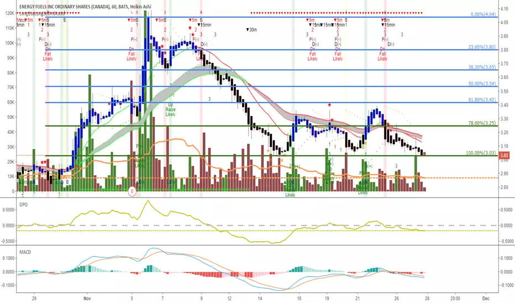Click the circled E earnings marker

tap(132, 191)
